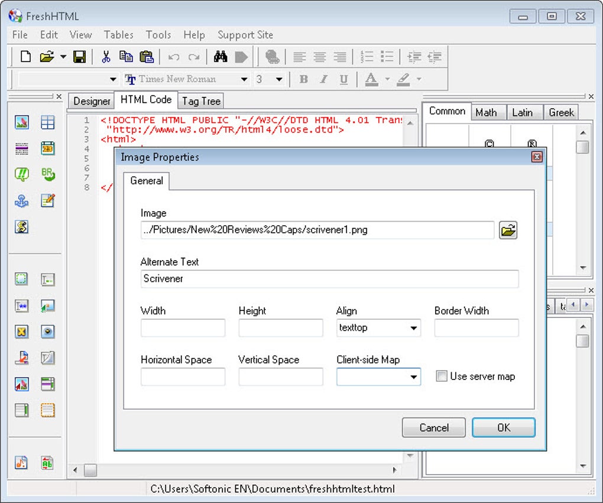Screen dimensions: 603x503
Task: Open the Times New Roman font dropdown
Action: click(x=244, y=79)
